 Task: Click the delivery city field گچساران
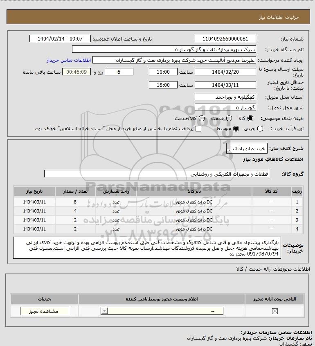point(225,107)
